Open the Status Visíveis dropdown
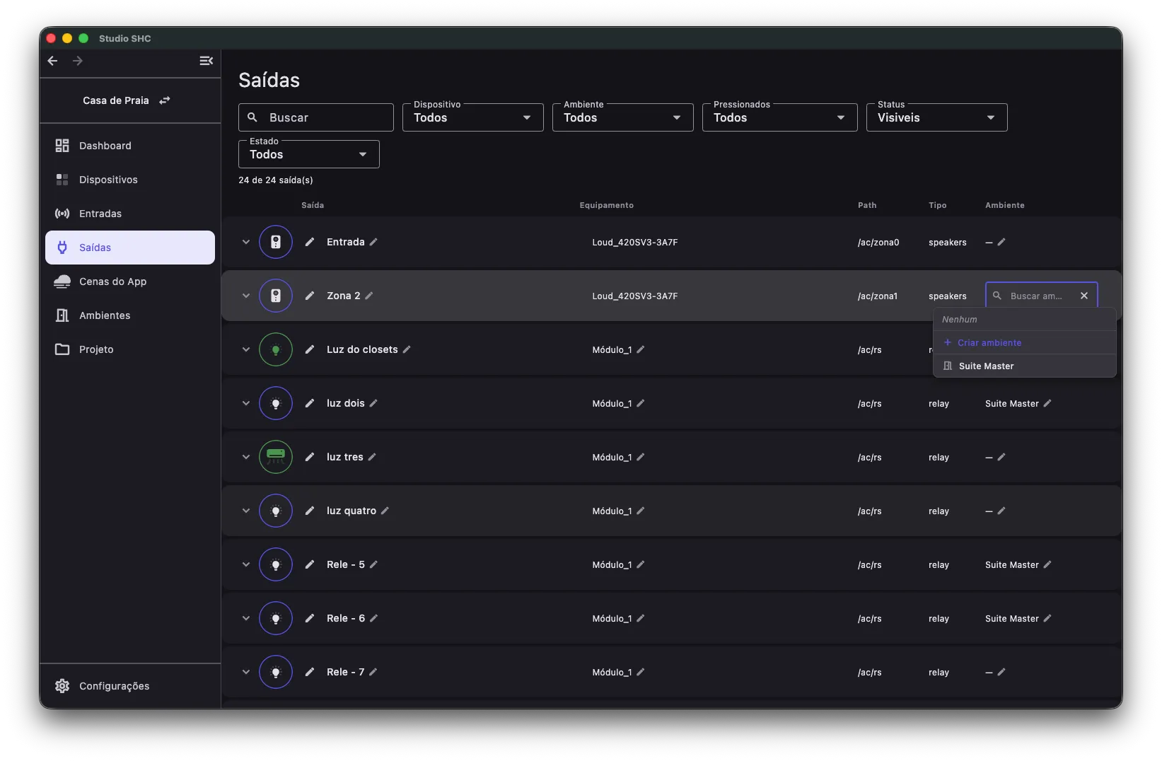Screen dimensions: 1162x761 pyautogui.click(x=937, y=117)
